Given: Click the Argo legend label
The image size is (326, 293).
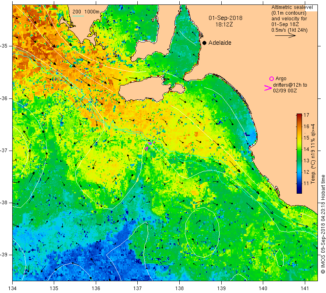Looking at the screenshot, I should pyautogui.click(x=281, y=79).
